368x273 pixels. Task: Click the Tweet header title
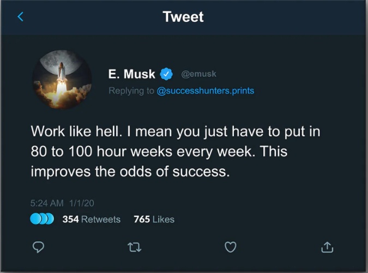[x=183, y=17]
